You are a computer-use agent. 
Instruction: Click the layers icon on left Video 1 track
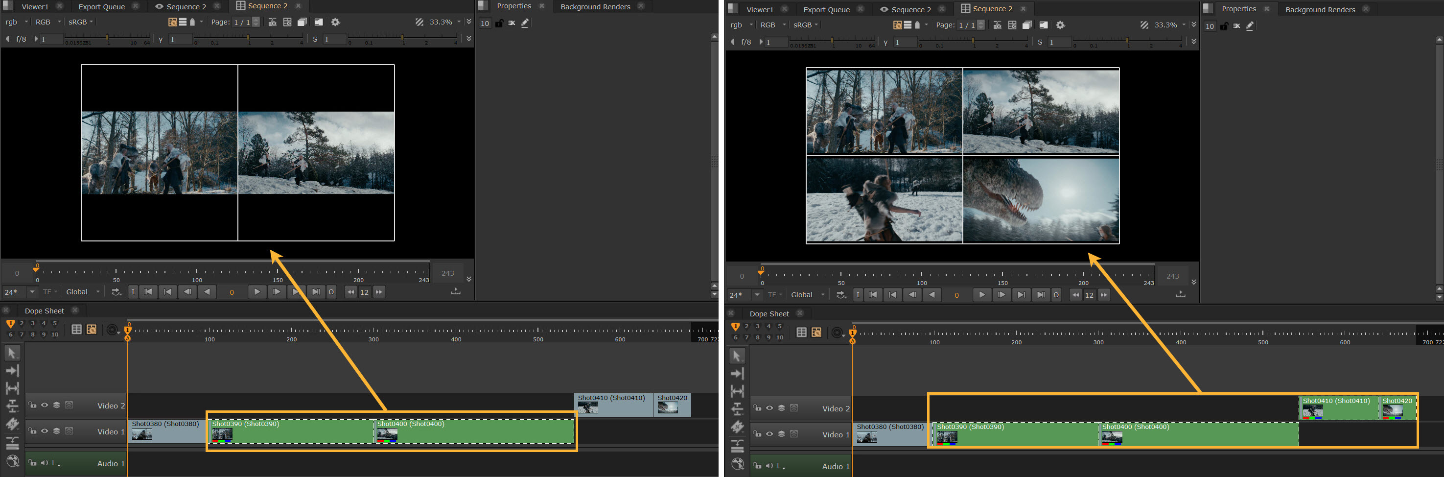[x=57, y=431]
